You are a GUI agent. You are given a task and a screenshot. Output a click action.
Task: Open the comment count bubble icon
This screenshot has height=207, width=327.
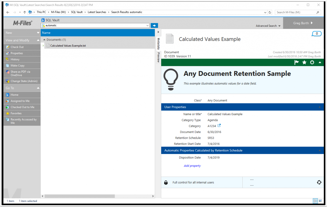point(316,33)
